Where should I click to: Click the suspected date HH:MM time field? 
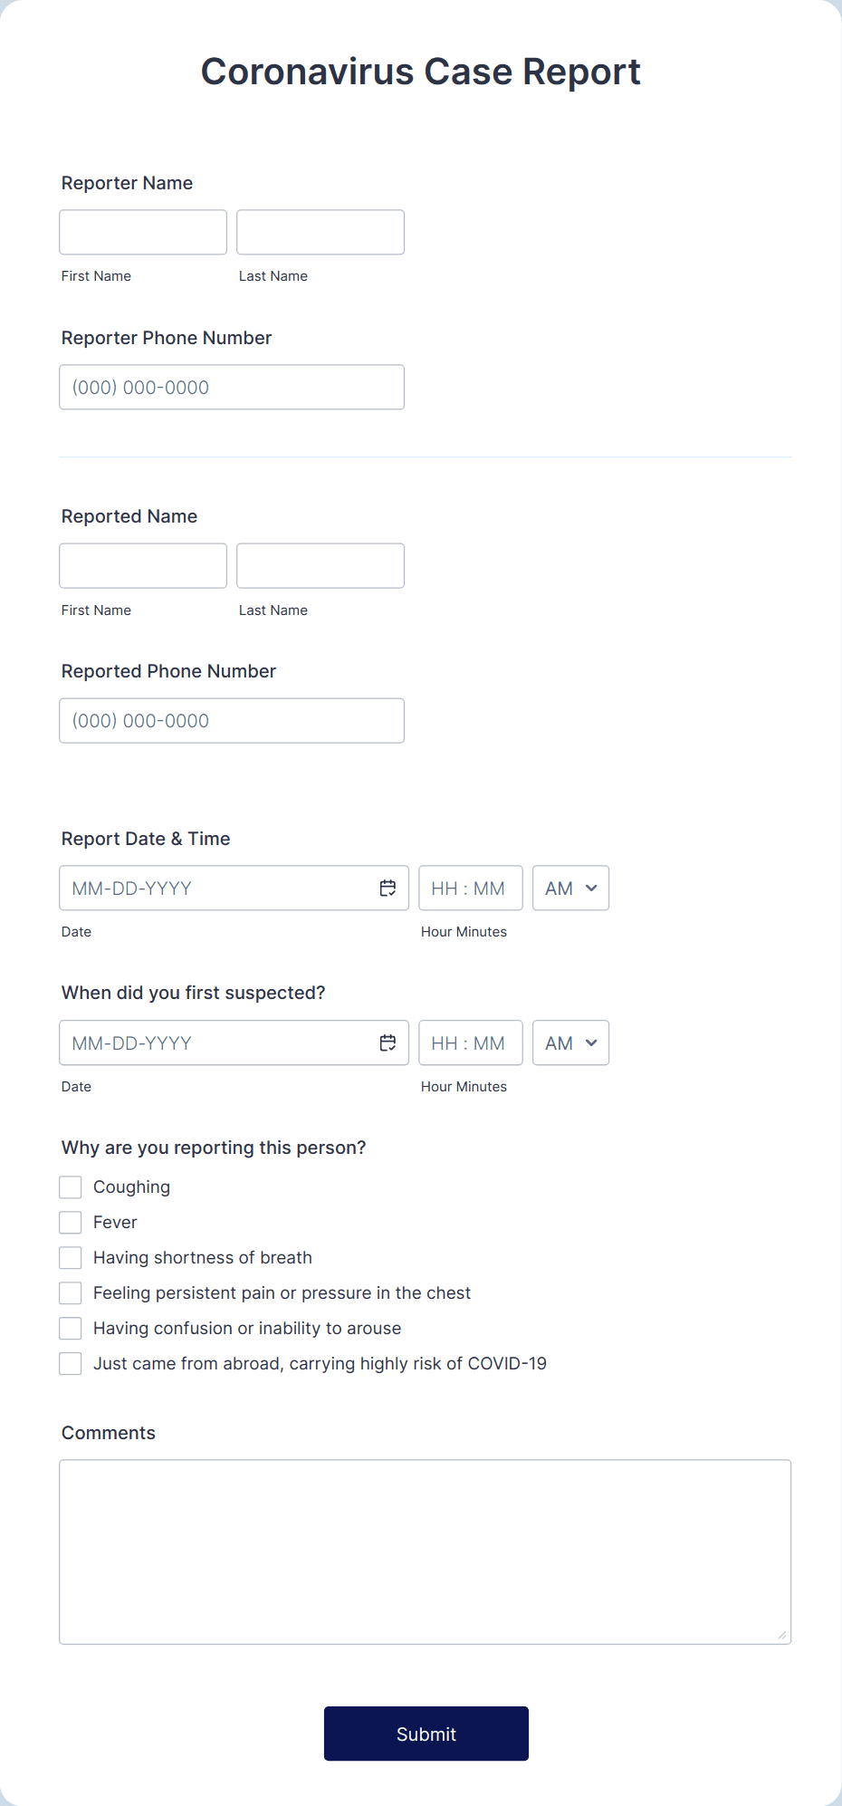pos(470,1042)
